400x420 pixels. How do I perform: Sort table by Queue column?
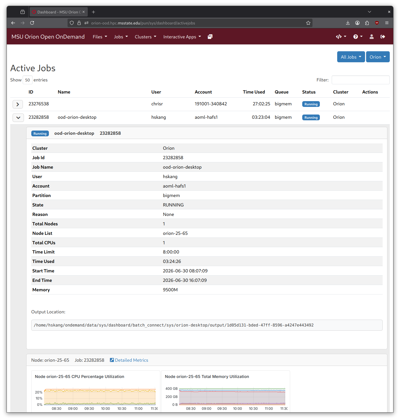click(281, 92)
